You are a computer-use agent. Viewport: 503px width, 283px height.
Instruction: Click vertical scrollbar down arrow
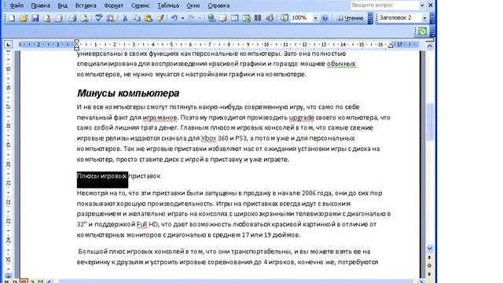tap(430, 248)
